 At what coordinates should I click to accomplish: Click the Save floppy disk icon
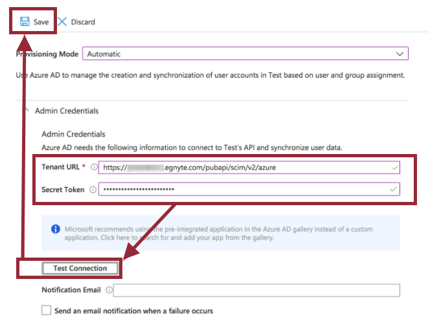click(25, 21)
